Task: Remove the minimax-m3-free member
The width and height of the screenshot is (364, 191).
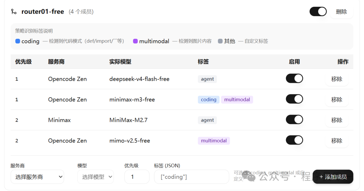Action: point(337,100)
